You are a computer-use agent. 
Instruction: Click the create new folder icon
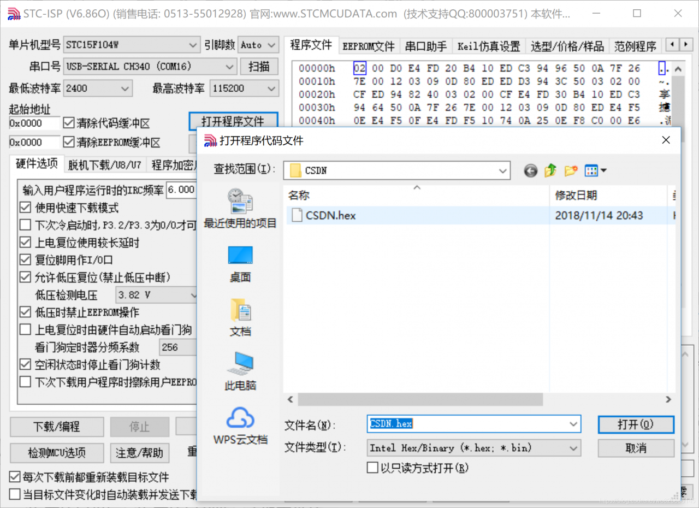(x=570, y=170)
